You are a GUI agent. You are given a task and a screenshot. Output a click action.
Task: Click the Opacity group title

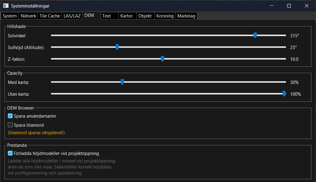15,73
